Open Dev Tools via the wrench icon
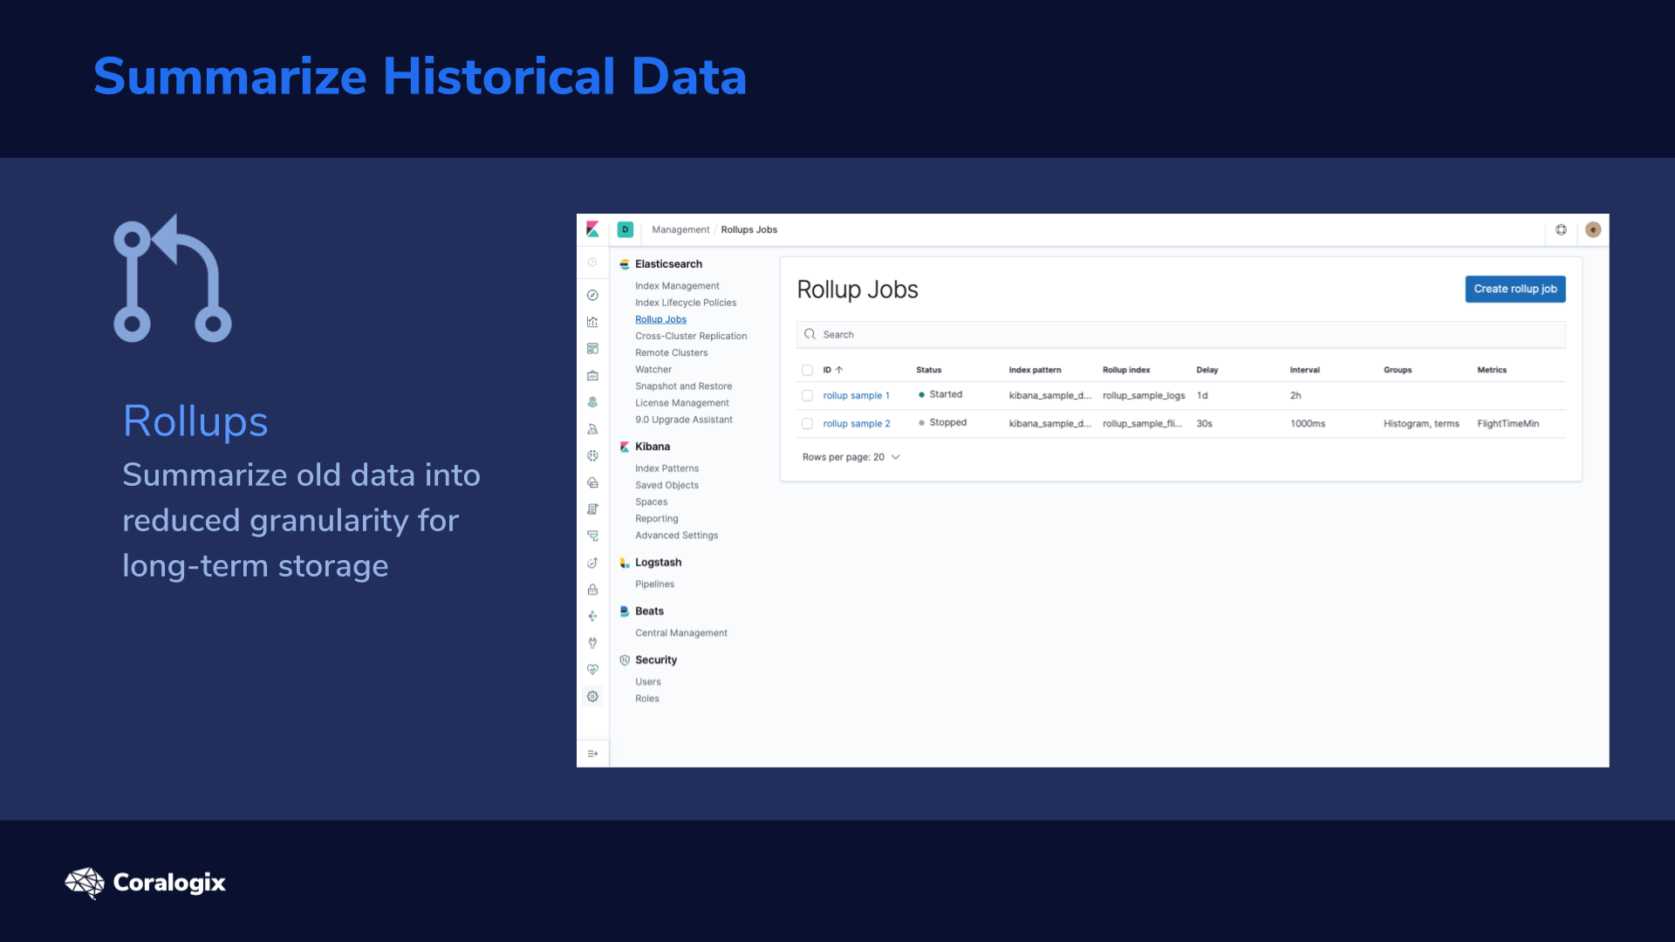Image resolution: width=1675 pixels, height=942 pixels. (592, 643)
